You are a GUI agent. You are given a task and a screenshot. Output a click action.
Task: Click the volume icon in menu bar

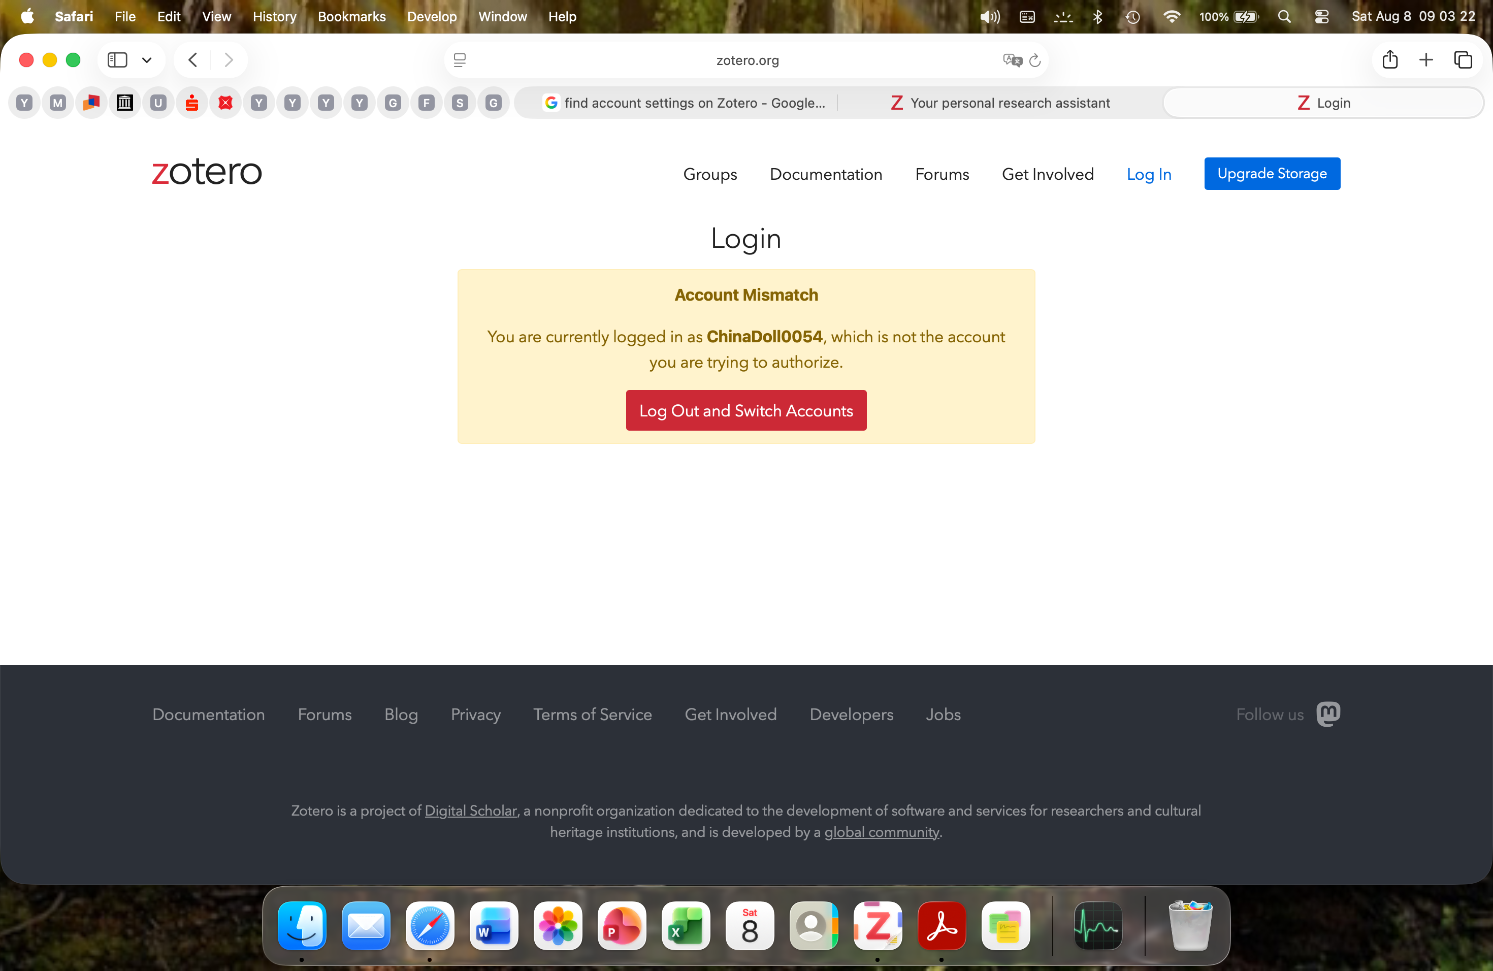(x=990, y=17)
